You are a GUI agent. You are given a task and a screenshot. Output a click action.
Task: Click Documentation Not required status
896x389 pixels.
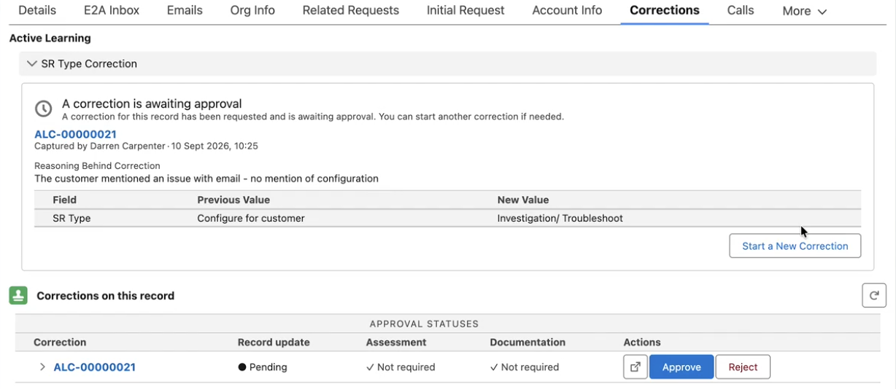tap(525, 367)
